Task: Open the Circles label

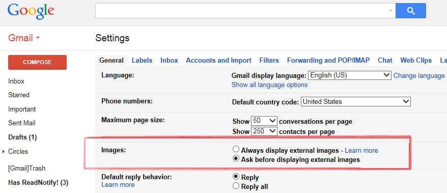Action: click(18, 151)
